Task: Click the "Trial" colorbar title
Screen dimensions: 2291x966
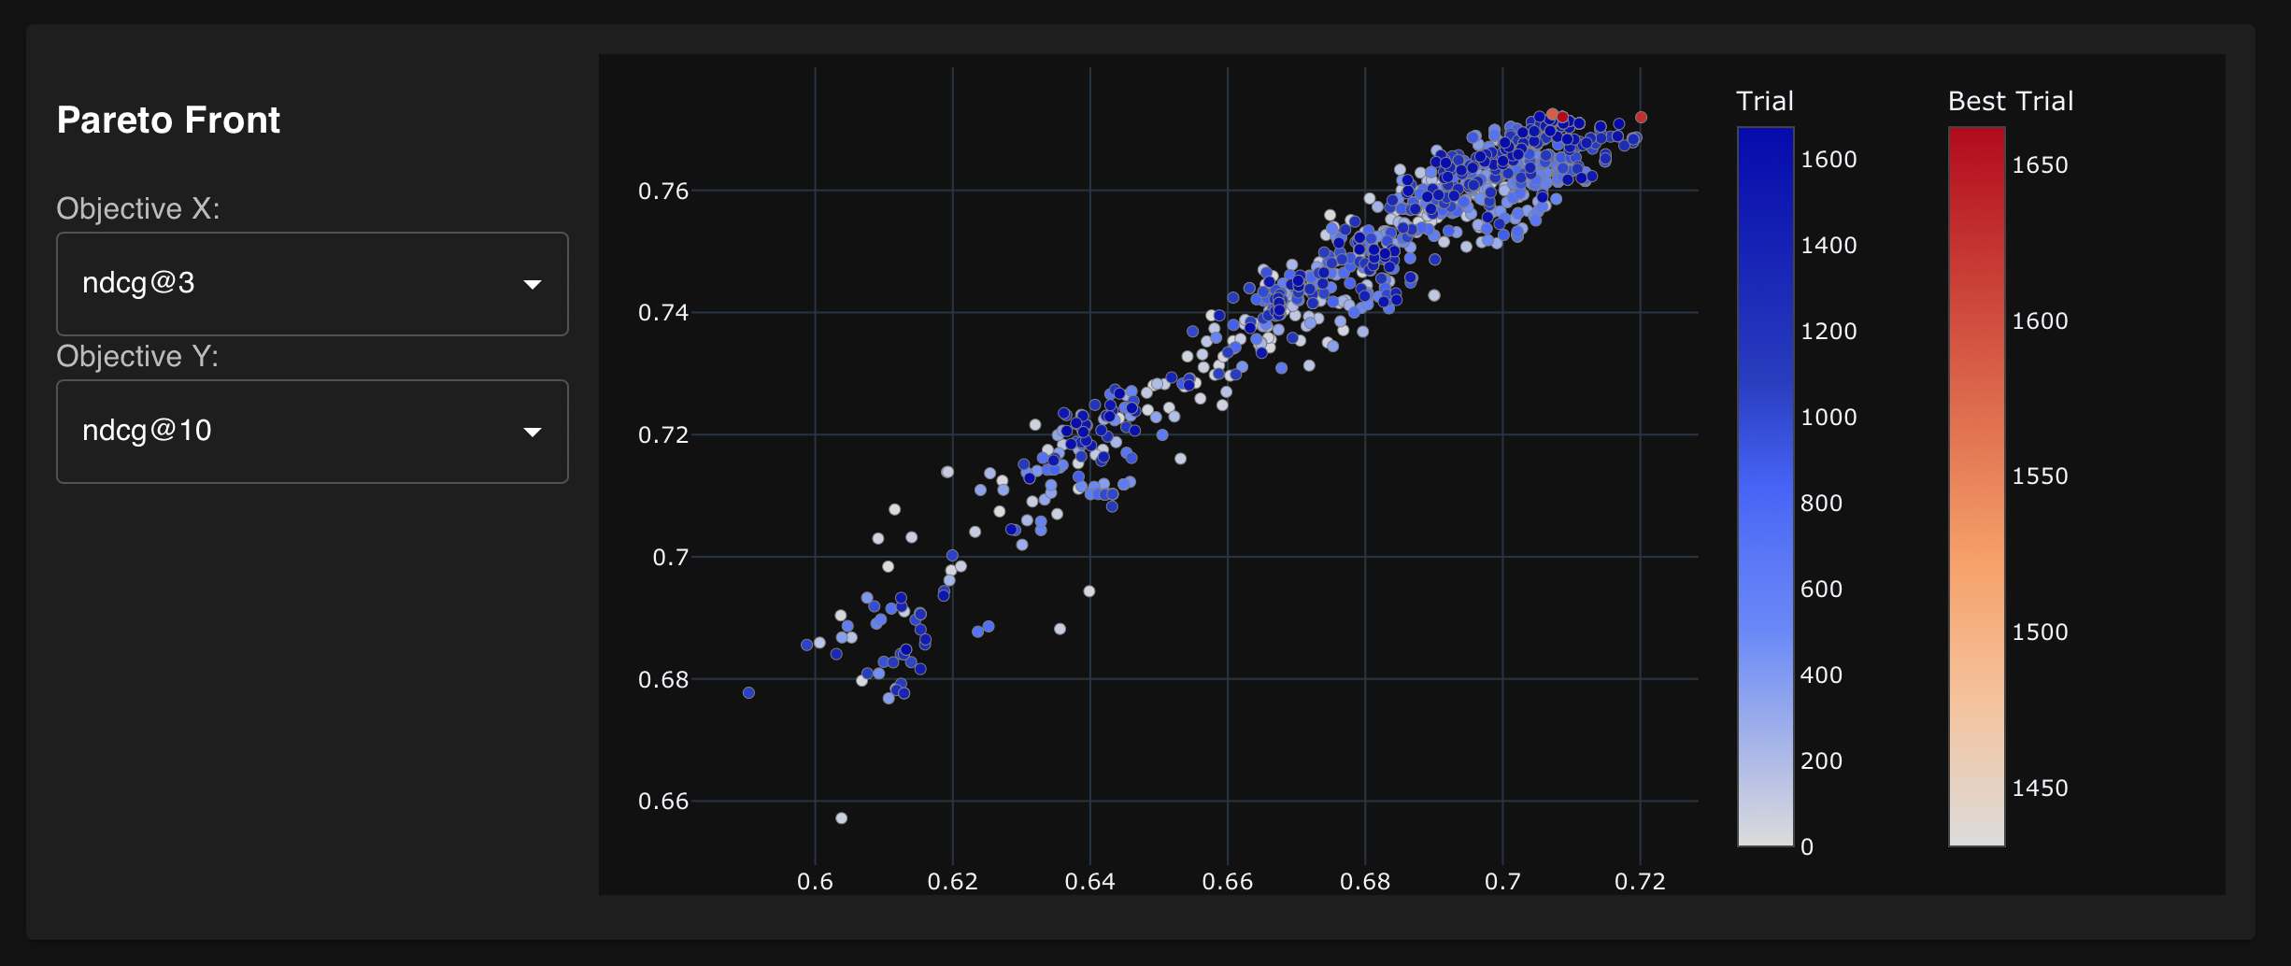Action: point(1764,101)
